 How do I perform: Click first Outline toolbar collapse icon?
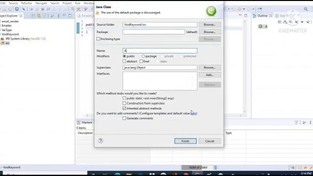pyautogui.click(x=279, y=22)
